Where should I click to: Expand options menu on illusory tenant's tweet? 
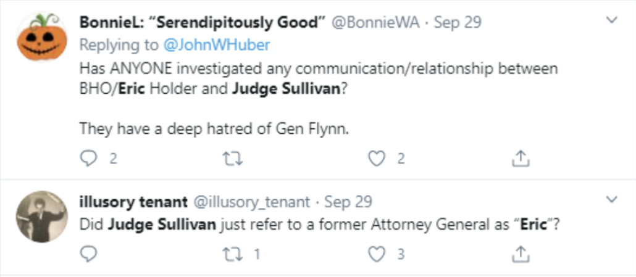tap(612, 200)
